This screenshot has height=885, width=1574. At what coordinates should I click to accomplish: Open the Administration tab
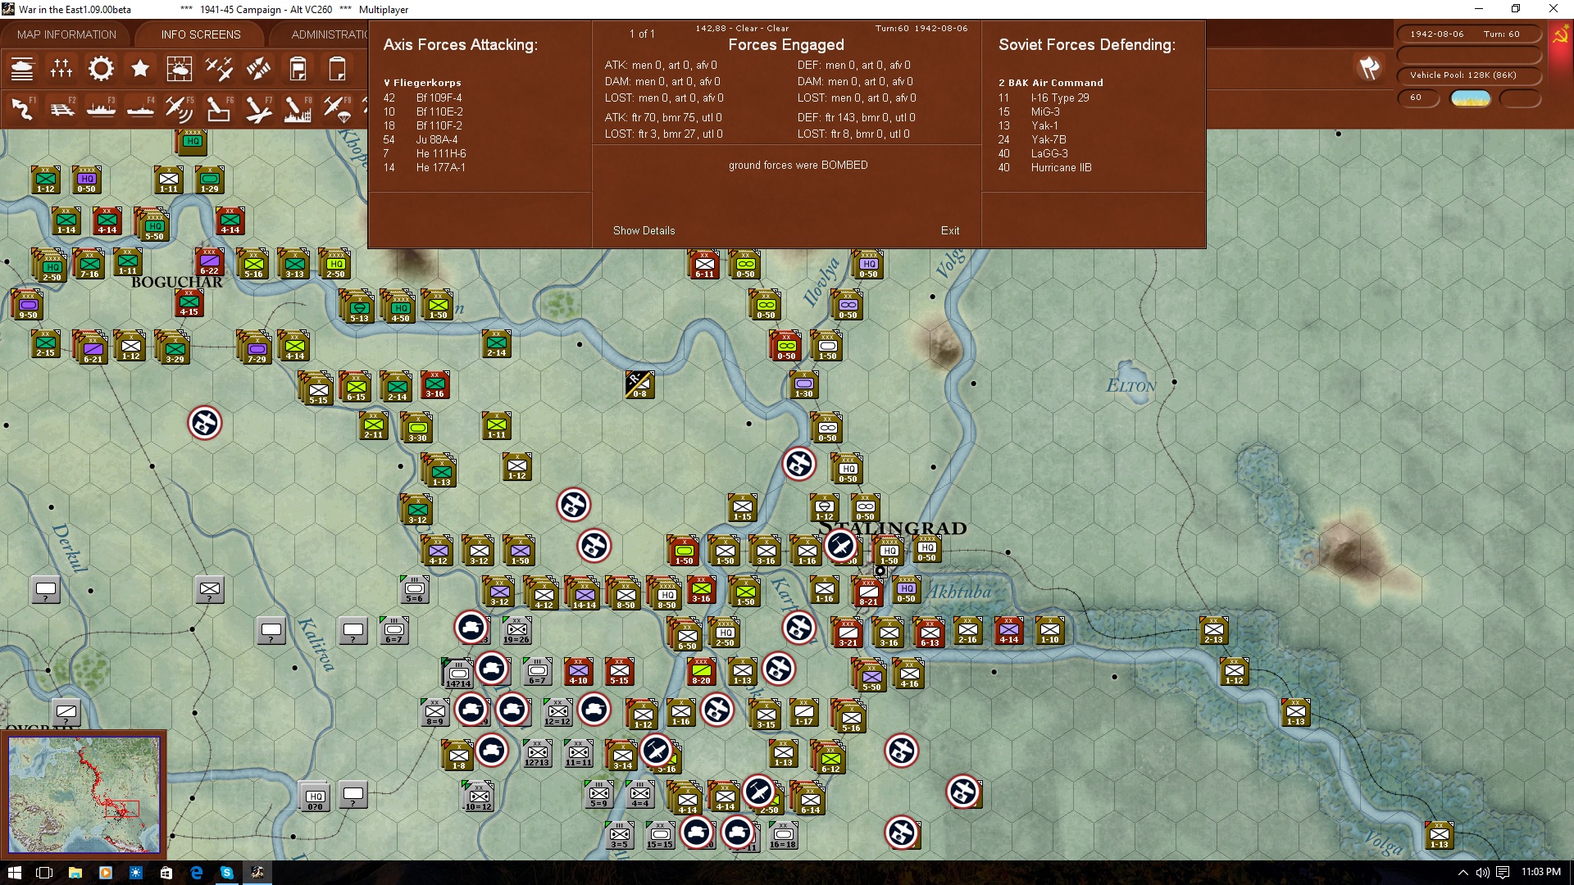tap(330, 34)
